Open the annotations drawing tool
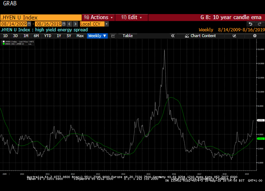Image resolution: width=265 pixels, height=191 pixels. (234, 36)
